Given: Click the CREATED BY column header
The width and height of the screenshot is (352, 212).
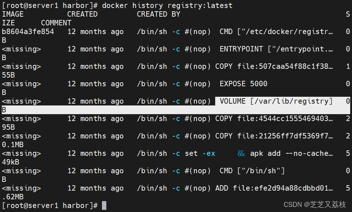Looking at the screenshot, I should (159, 14).
